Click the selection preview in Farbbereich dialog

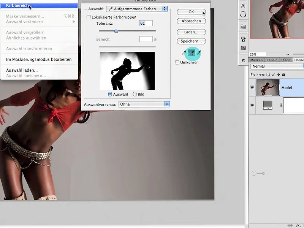[x=127, y=71]
